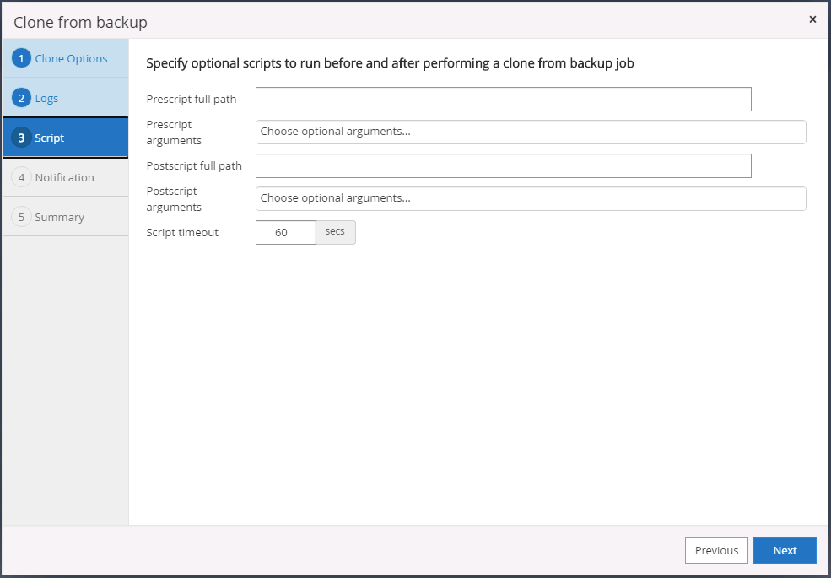831x578 pixels.
Task: Jump to the Summary step
Action: [x=59, y=217]
